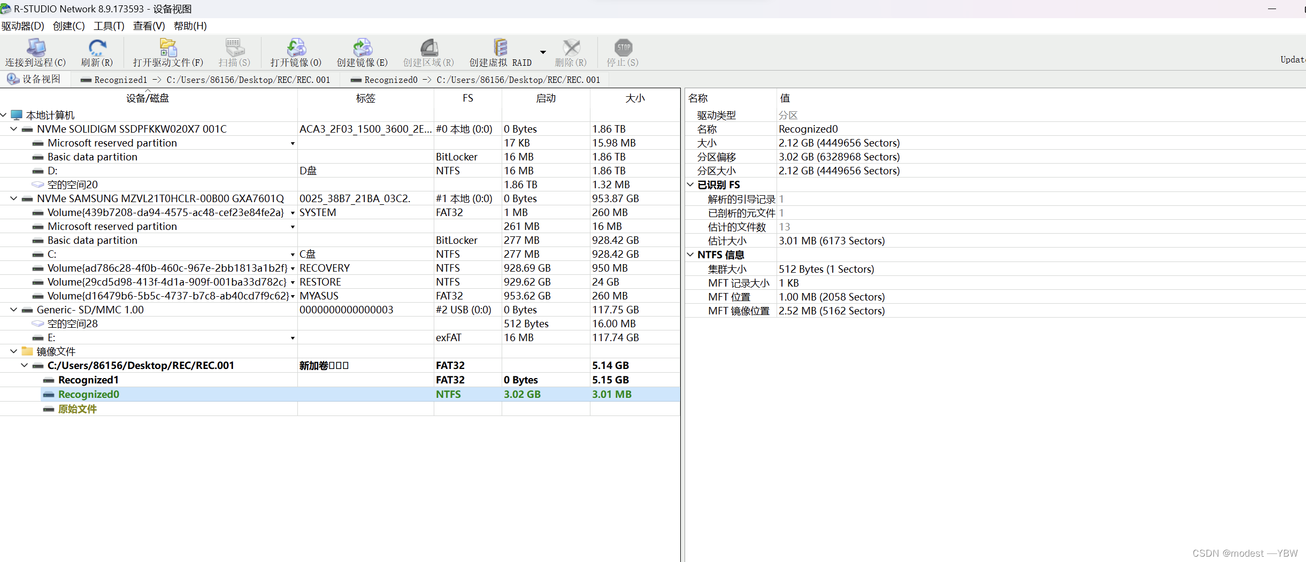Open dropdown arrow on the E: row

pyautogui.click(x=293, y=338)
